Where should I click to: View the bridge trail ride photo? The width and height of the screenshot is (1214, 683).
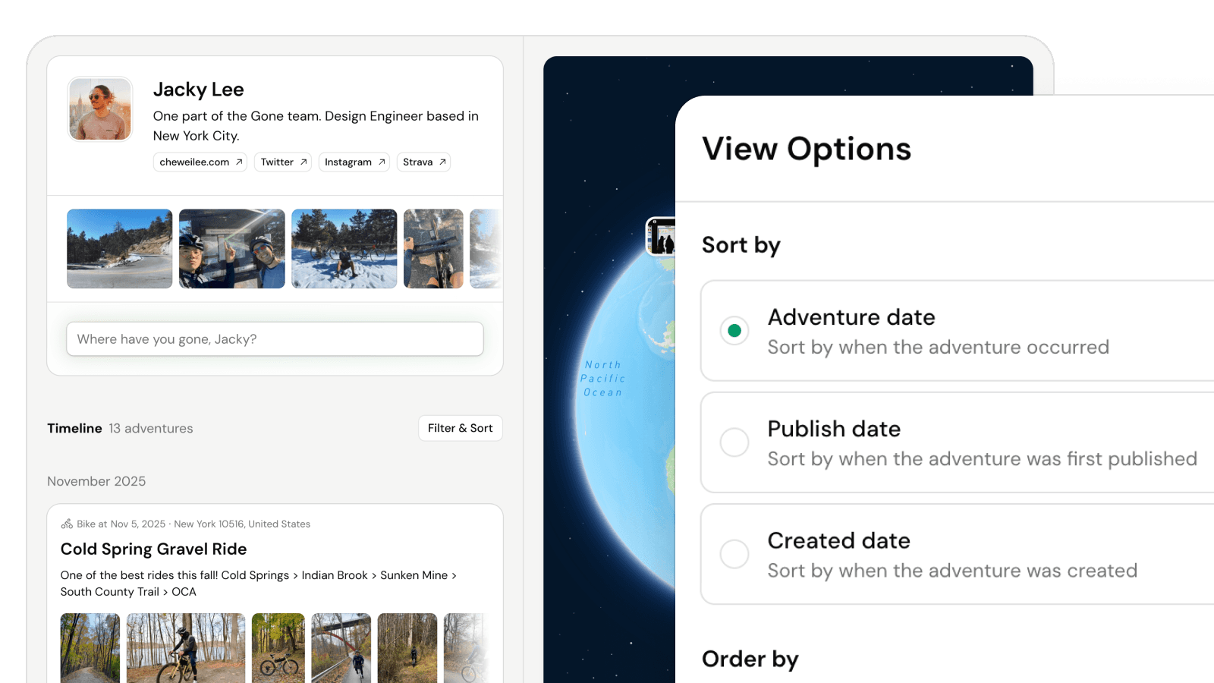pos(341,647)
